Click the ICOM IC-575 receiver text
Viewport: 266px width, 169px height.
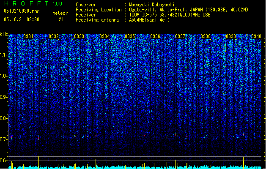tap(170, 15)
